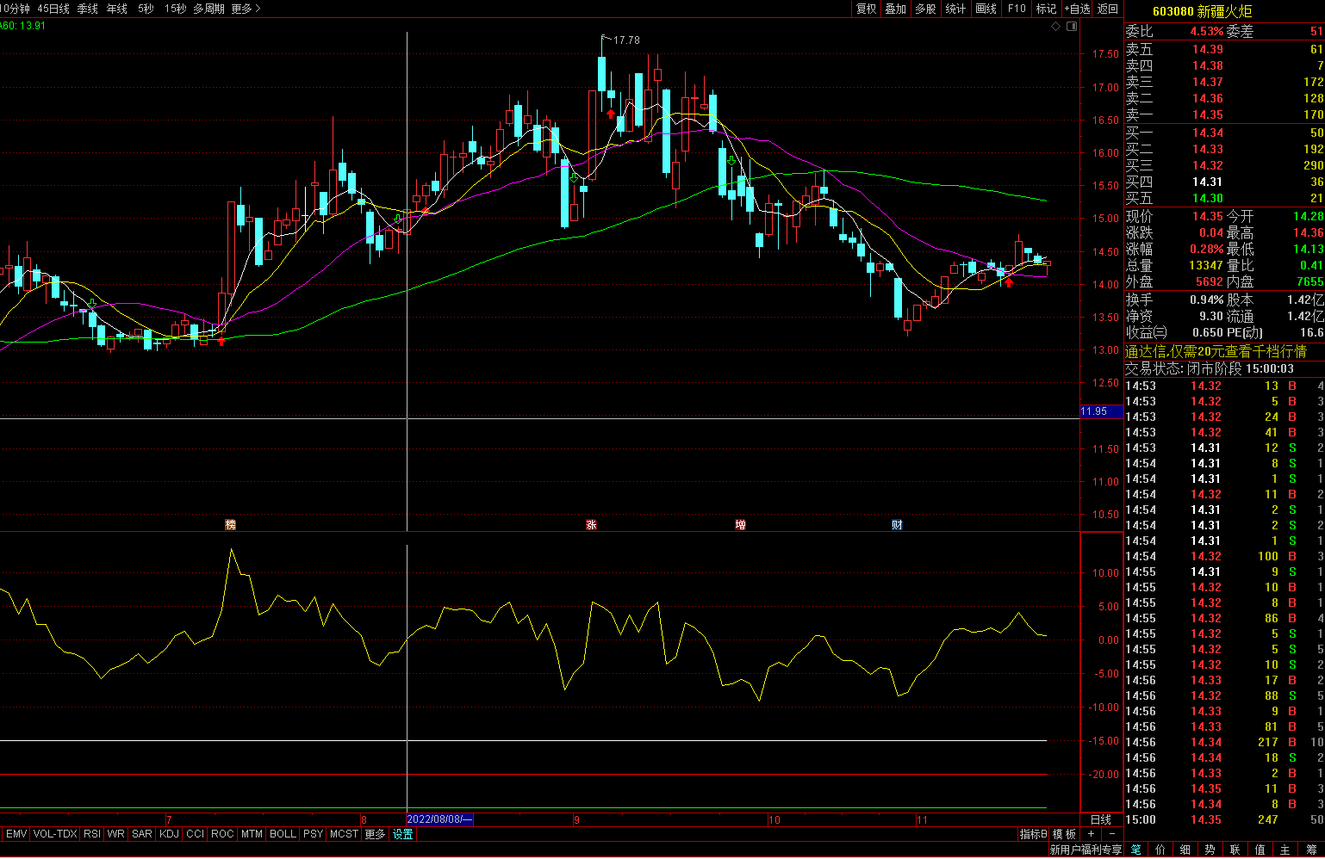Click the 返回 back button
This screenshot has height=859, width=1325.
(x=1107, y=9)
